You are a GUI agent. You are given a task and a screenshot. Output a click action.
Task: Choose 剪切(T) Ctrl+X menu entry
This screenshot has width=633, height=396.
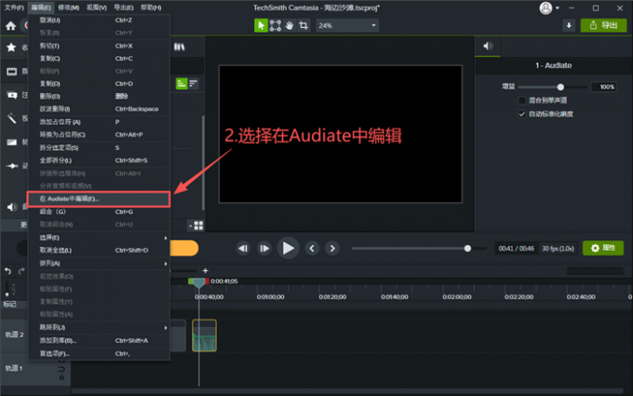pyautogui.click(x=99, y=46)
